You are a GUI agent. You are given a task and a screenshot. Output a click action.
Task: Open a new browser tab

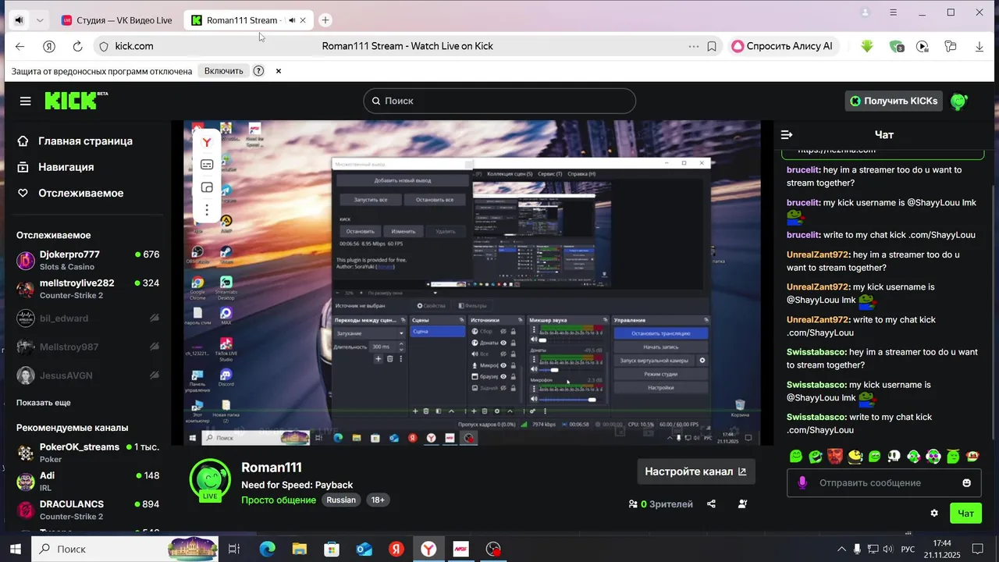[325, 20]
